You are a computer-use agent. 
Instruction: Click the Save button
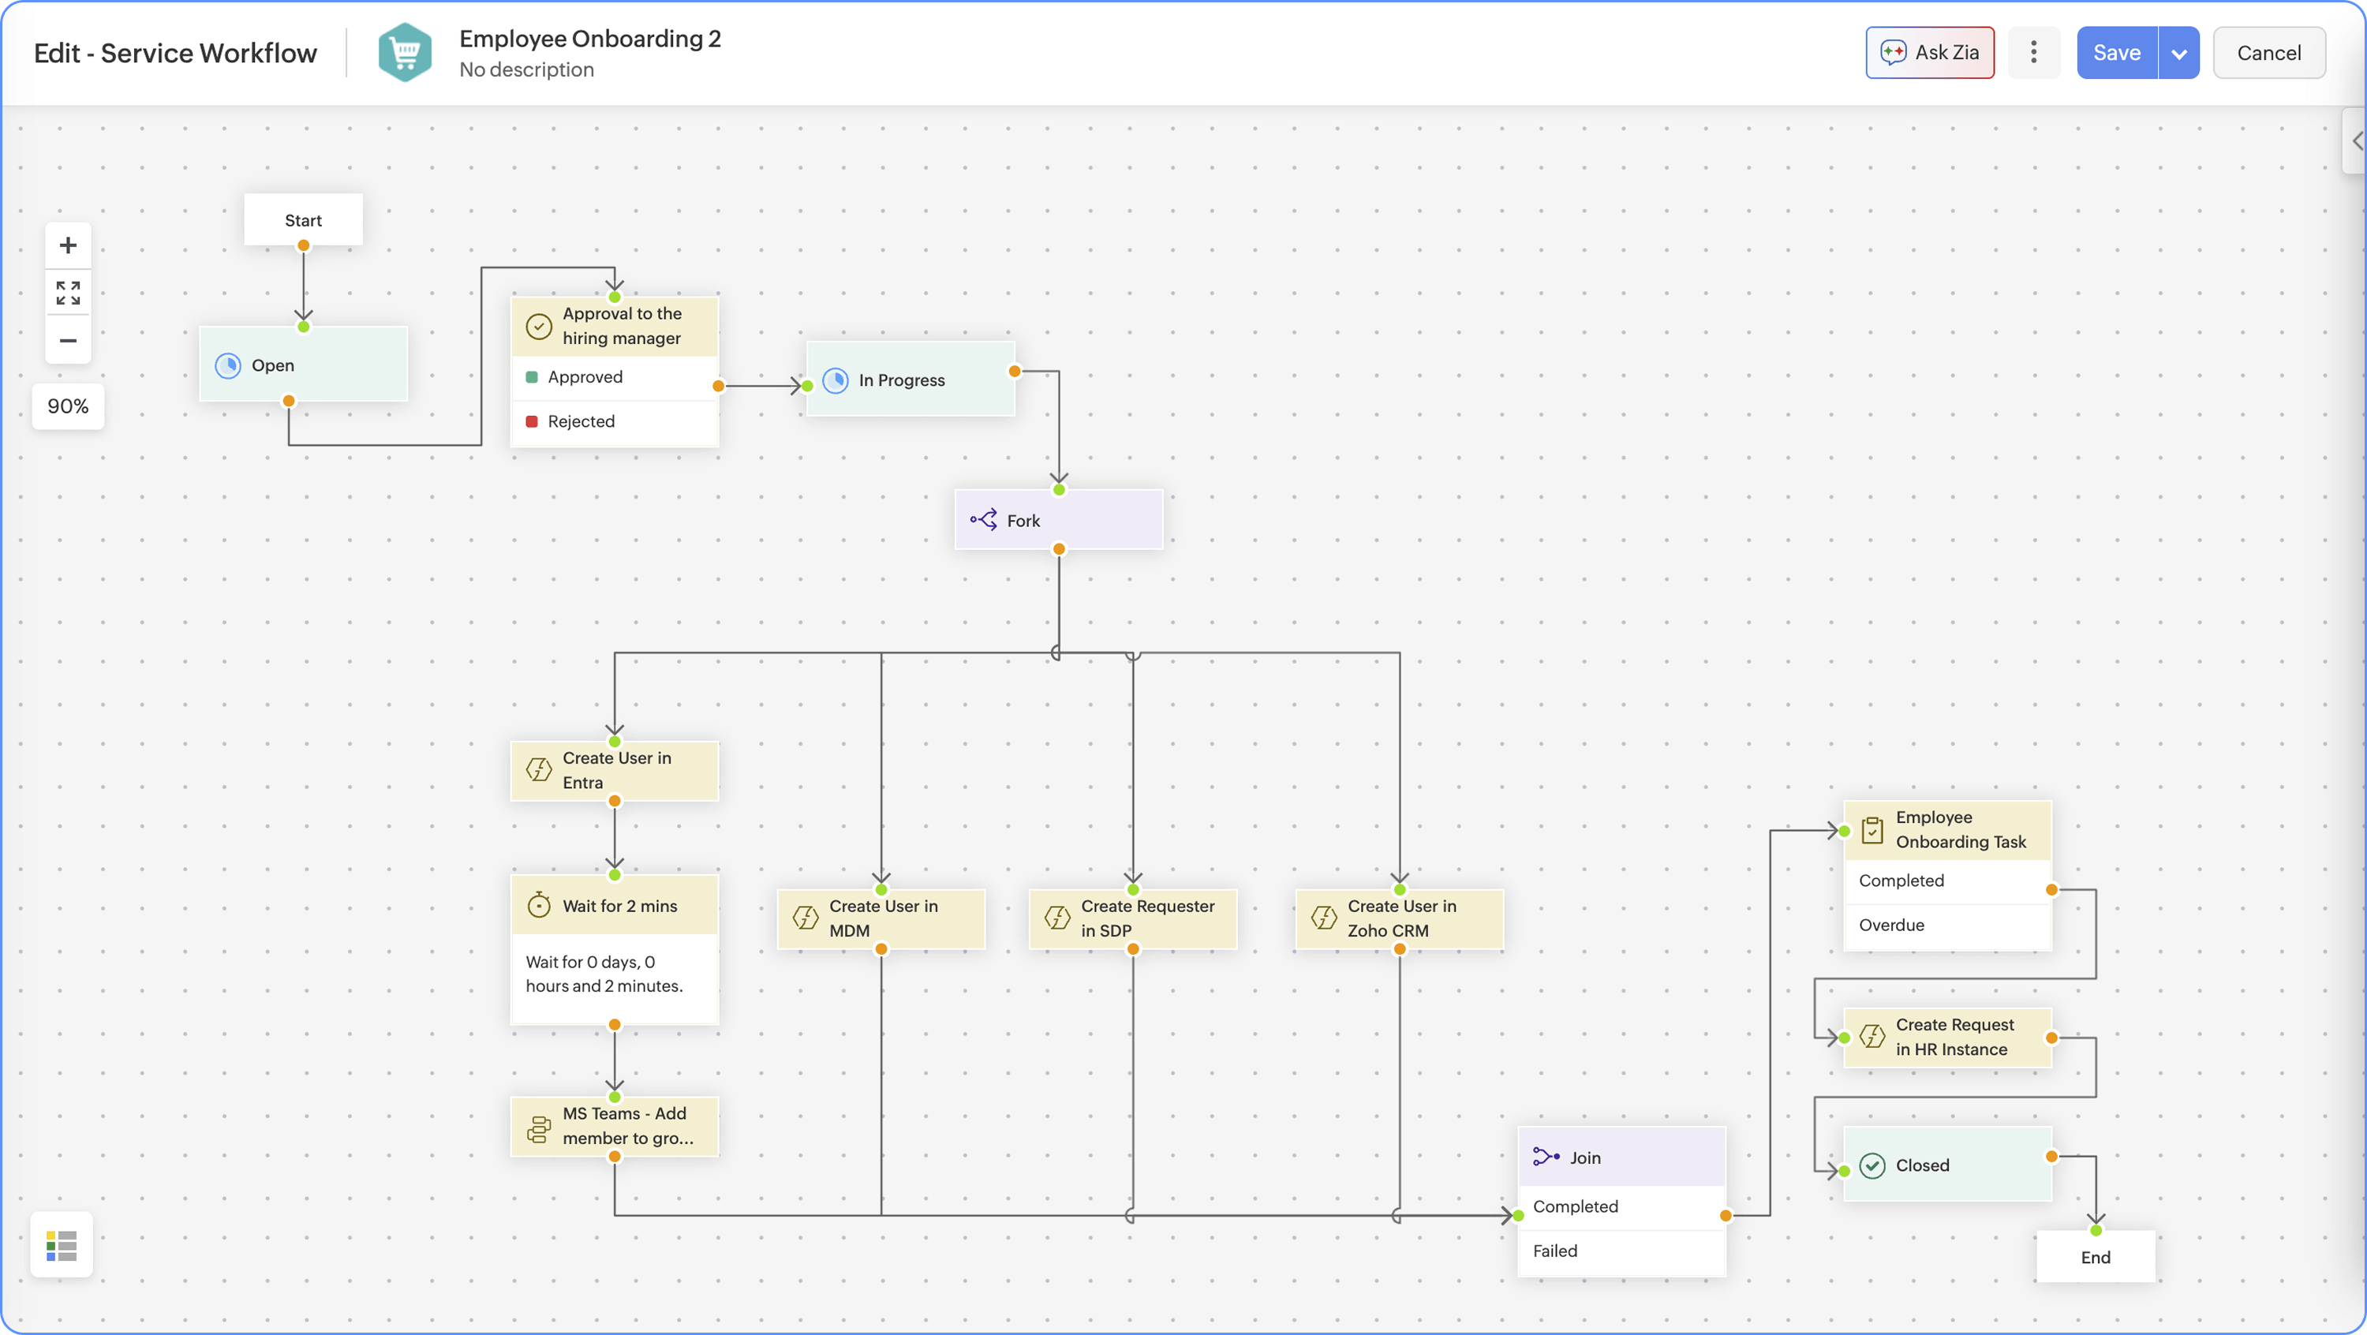pyautogui.click(x=2116, y=54)
